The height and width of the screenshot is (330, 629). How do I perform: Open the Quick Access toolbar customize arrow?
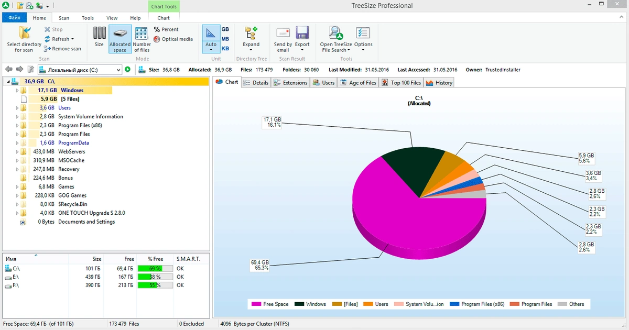48,6
